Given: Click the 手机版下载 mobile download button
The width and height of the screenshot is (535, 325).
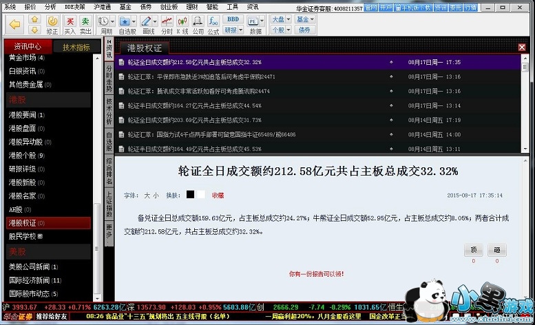Looking at the screenshot, I should (x=413, y=7).
